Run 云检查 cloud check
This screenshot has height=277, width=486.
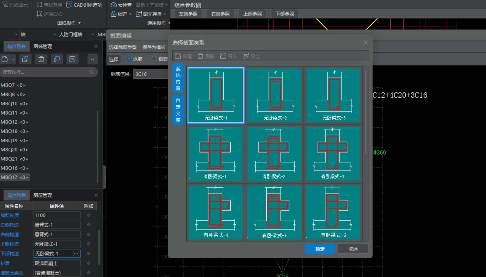[x=121, y=5]
